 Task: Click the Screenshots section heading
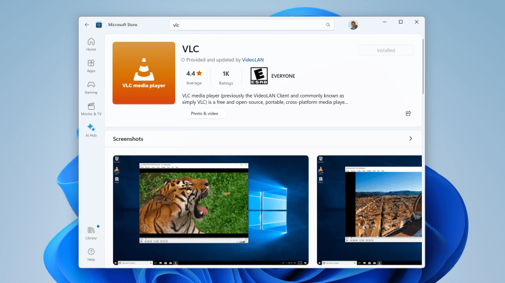coord(128,139)
